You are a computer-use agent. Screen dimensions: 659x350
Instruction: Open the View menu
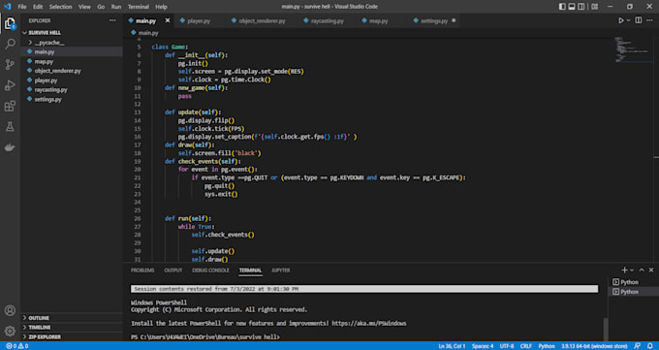pos(84,7)
